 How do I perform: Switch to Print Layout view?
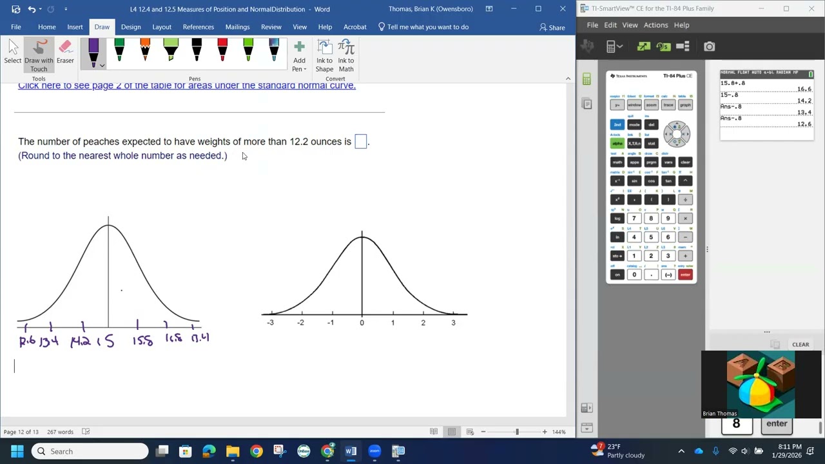pyautogui.click(x=452, y=432)
